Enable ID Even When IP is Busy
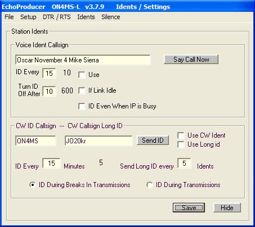The height and width of the screenshot is (227, 255). [82, 106]
